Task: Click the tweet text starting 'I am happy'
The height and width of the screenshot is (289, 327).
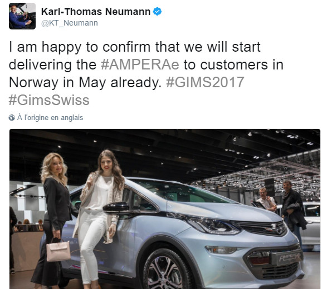Action: pyautogui.click(x=146, y=73)
